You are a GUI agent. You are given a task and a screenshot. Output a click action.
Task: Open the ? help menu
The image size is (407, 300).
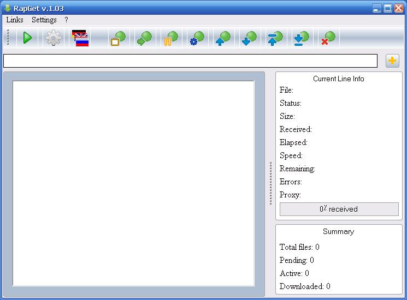click(66, 20)
